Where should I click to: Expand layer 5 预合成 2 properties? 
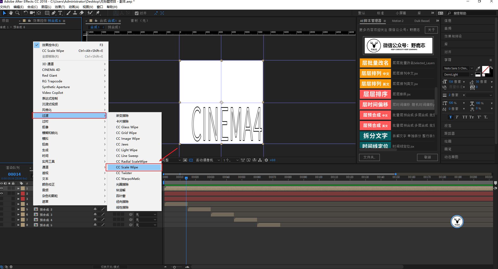pyautogui.click(x=18, y=209)
